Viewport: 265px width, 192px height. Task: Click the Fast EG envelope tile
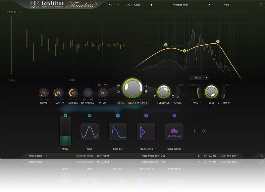click(118, 132)
